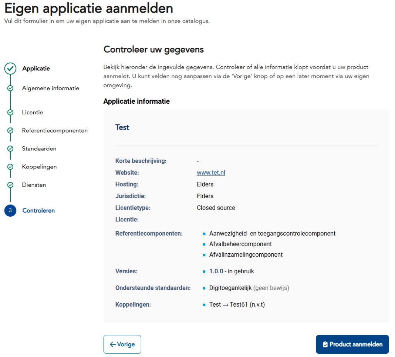Click the checkmark icon beside Algemene informatie
Image resolution: width=395 pixels, height=357 pixels.
click(x=10, y=88)
